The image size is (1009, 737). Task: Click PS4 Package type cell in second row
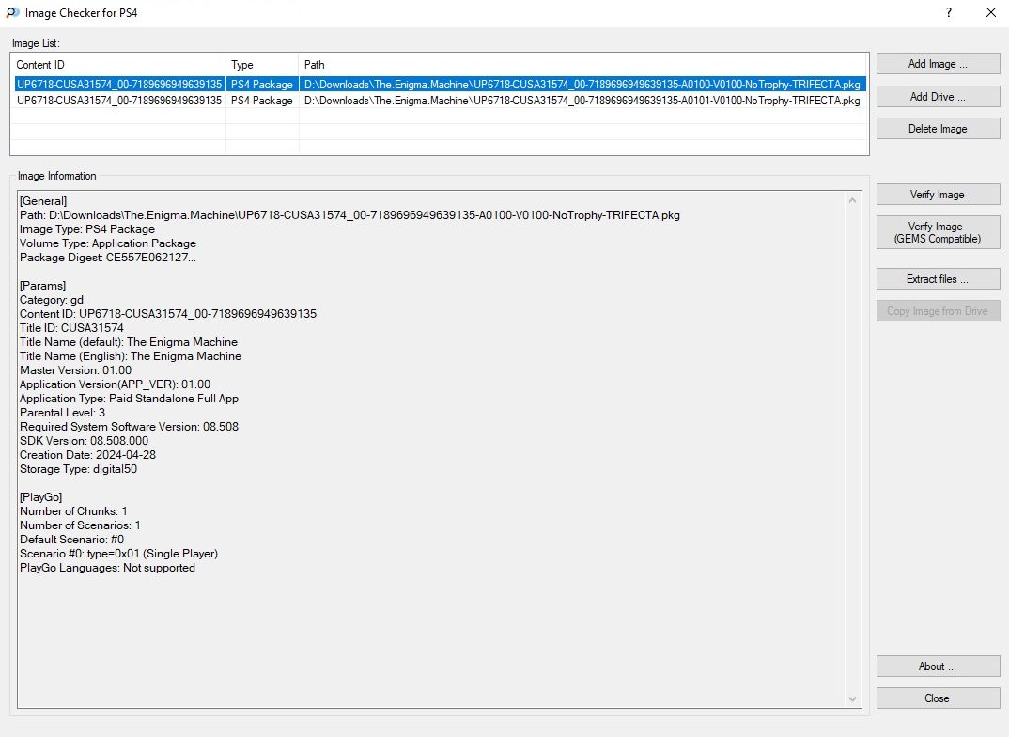click(262, 101)
